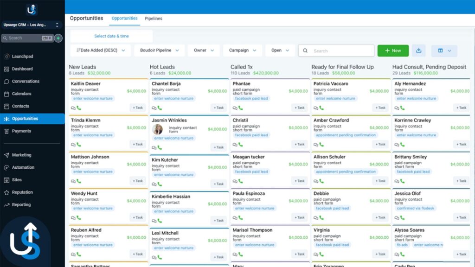
Task: Open the Open status dropdown
Action: coord(280,50)
